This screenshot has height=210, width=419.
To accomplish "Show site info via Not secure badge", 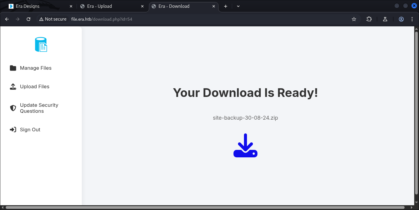I will coord(53,19).
